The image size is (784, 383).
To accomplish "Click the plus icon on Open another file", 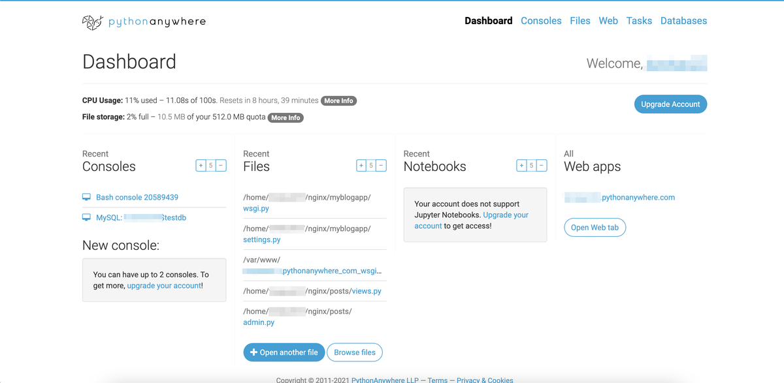I will (253, 352).
